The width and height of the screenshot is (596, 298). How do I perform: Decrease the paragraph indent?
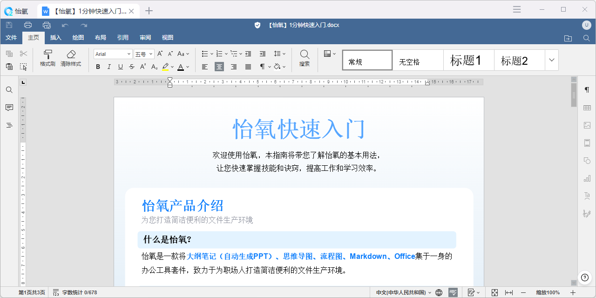tap(248, 54)
